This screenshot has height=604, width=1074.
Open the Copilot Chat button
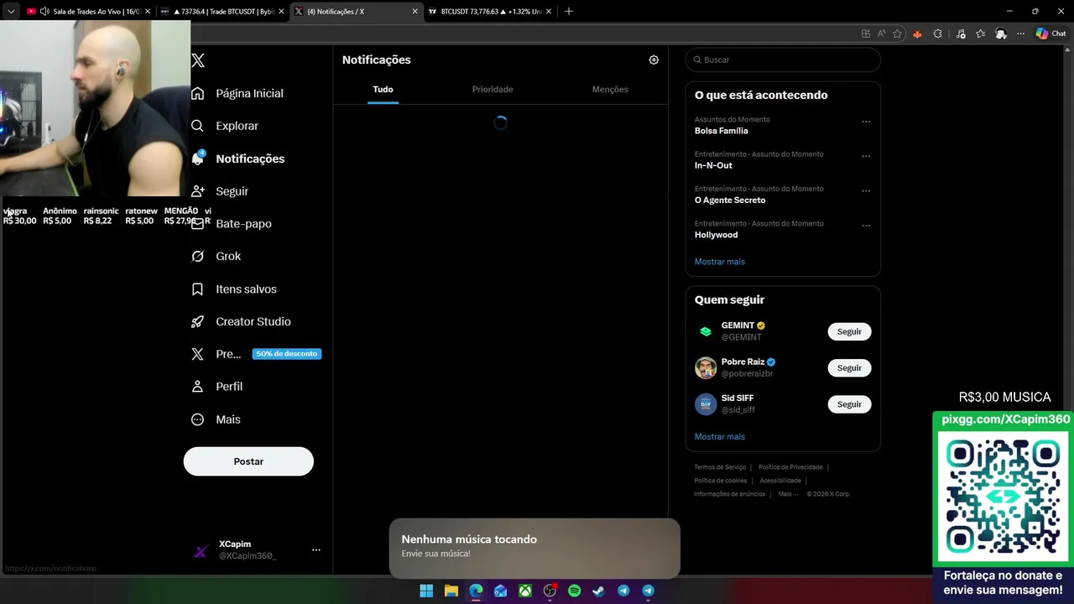1051,34
